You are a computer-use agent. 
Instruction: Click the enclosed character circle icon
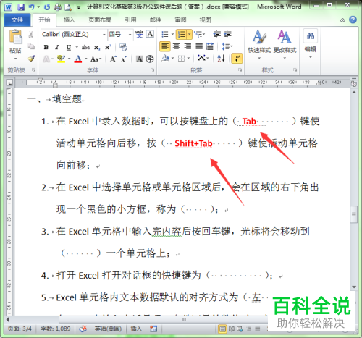pyautogui.click(x=150, y=59)
